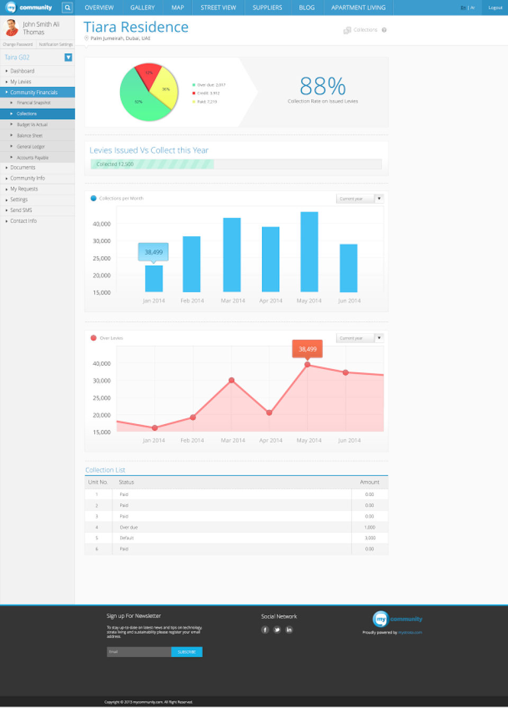This screenshot has width=508, height=708.
Task: Click the Jan 2014 collections bar
Action: click(154, 279)
